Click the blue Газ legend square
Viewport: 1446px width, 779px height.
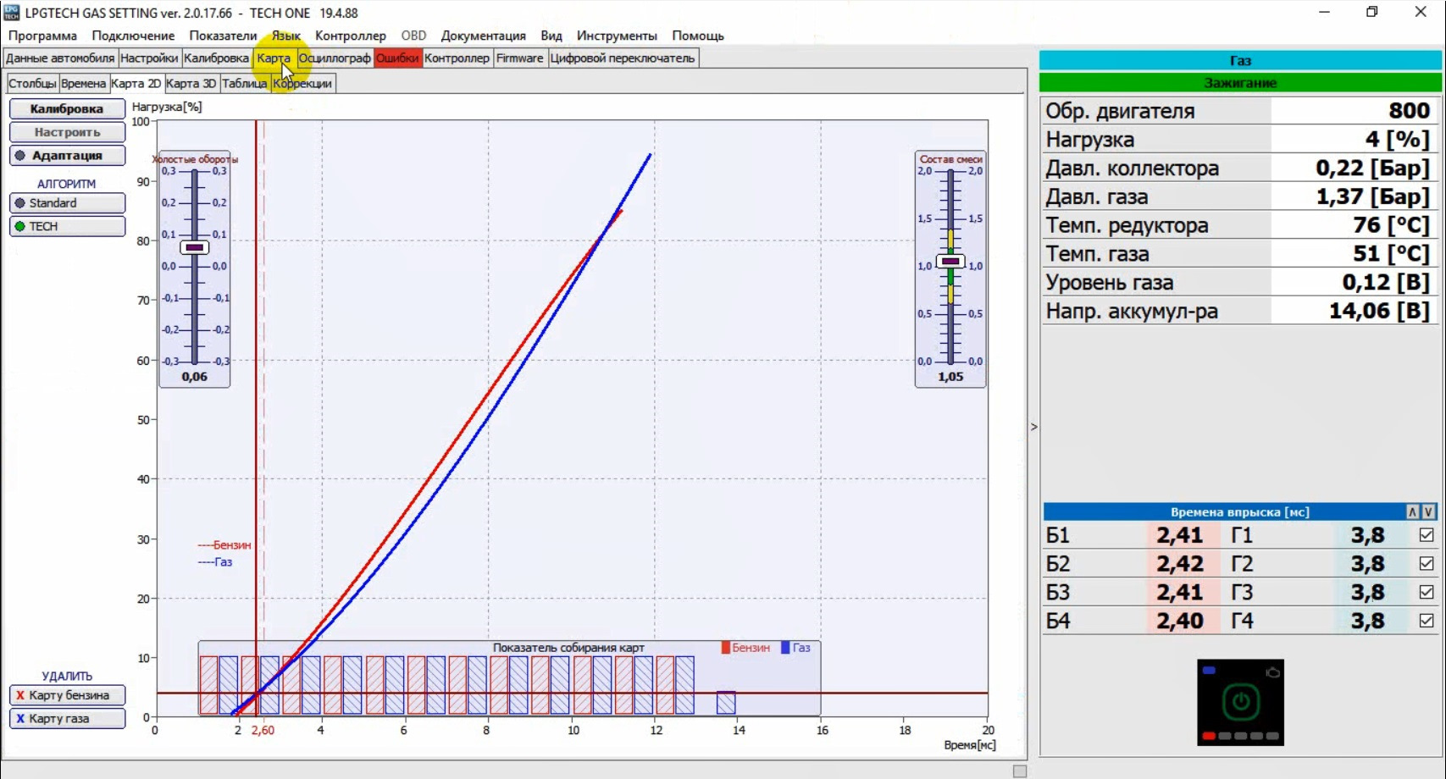(x=785, y=648)
